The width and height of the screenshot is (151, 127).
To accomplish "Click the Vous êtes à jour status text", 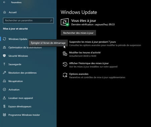I will point(84,21).
